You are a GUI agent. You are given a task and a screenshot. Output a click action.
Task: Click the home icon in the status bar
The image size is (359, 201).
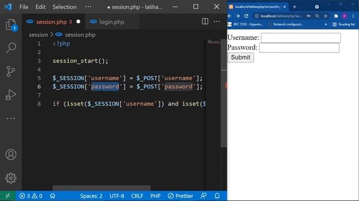53,196
